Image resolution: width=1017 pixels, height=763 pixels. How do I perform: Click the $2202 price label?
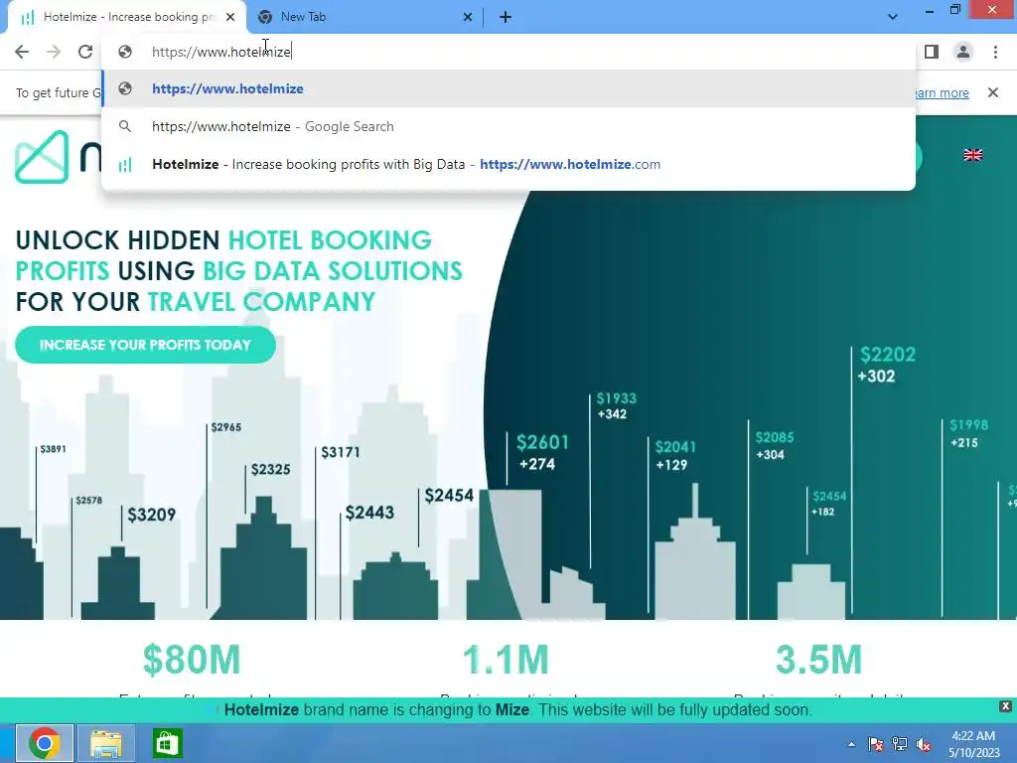887,355
